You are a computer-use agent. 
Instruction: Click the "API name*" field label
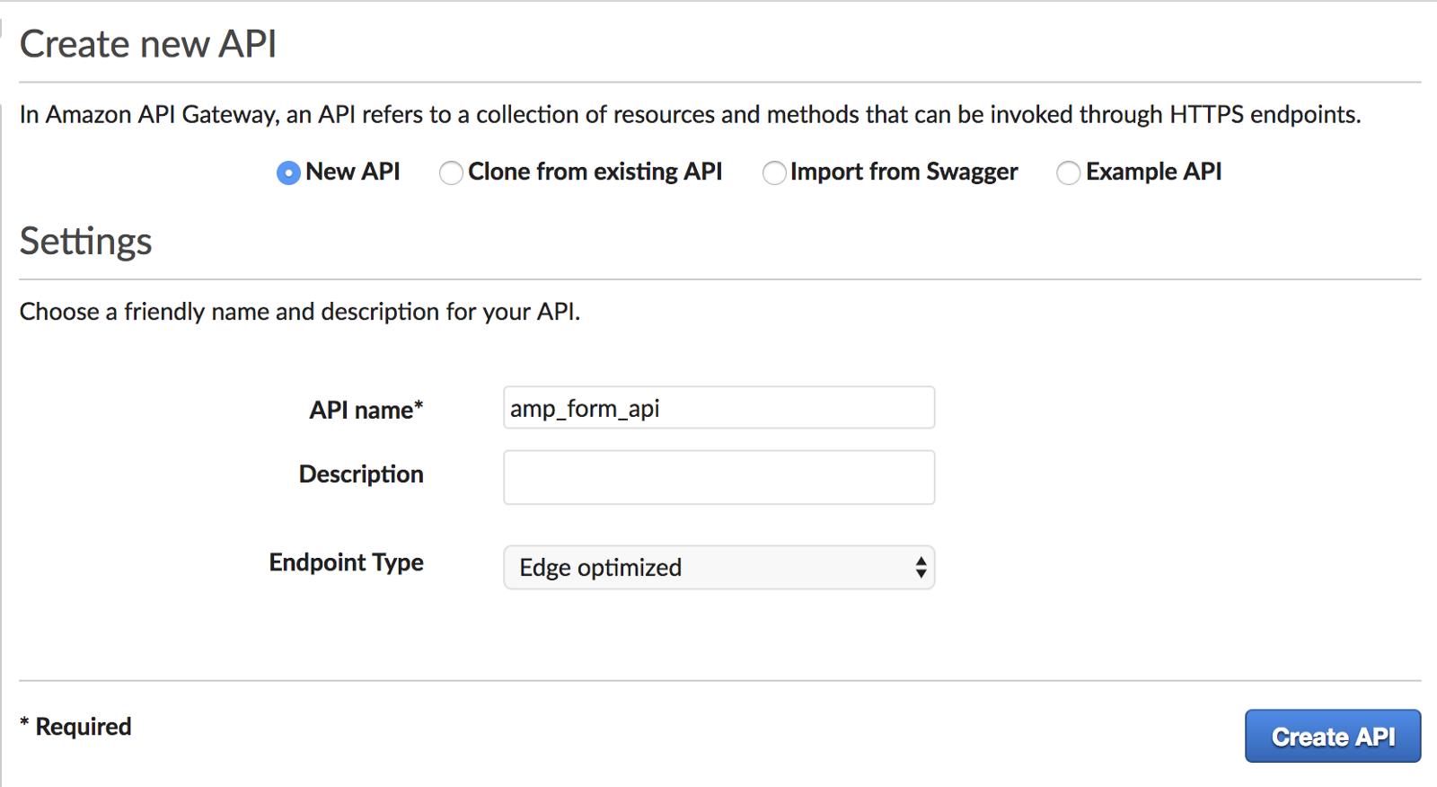pos(366,411)
